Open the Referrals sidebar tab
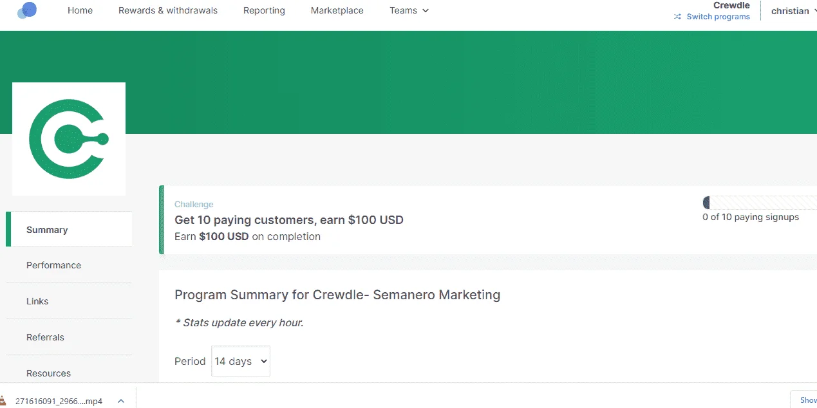 69,337
